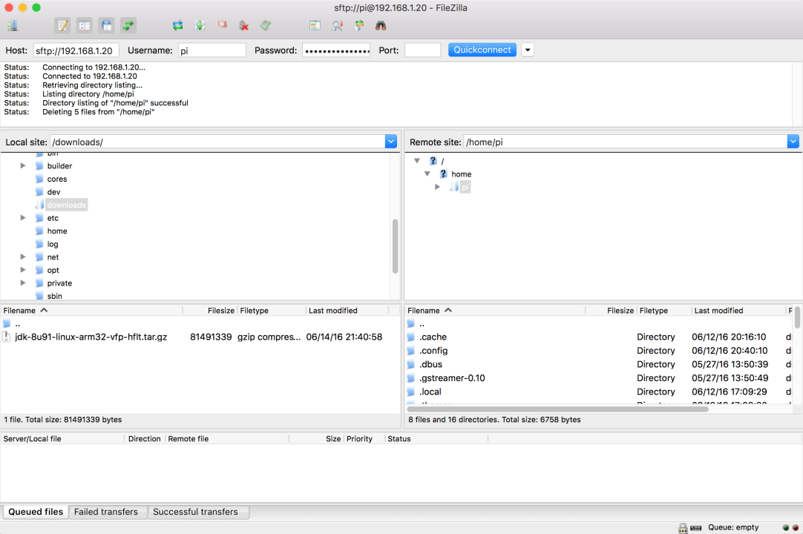Image resolution: width=803 pixels, height=534 pixels.
Task: Select the downloads folder in local tree
Action: (x=67, y=205)
